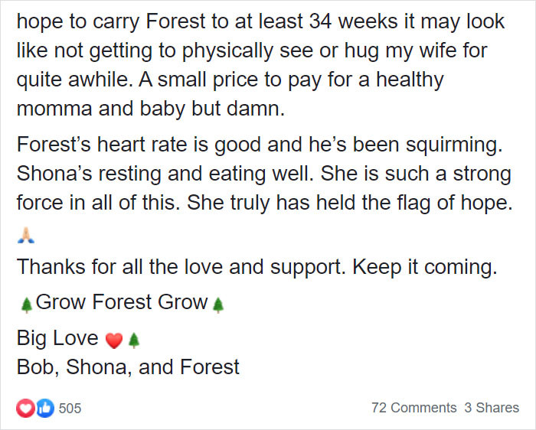Click the text 'Grow Forest Grow'
This screenshot has height=430, width=536.
[x=122, y=302]
